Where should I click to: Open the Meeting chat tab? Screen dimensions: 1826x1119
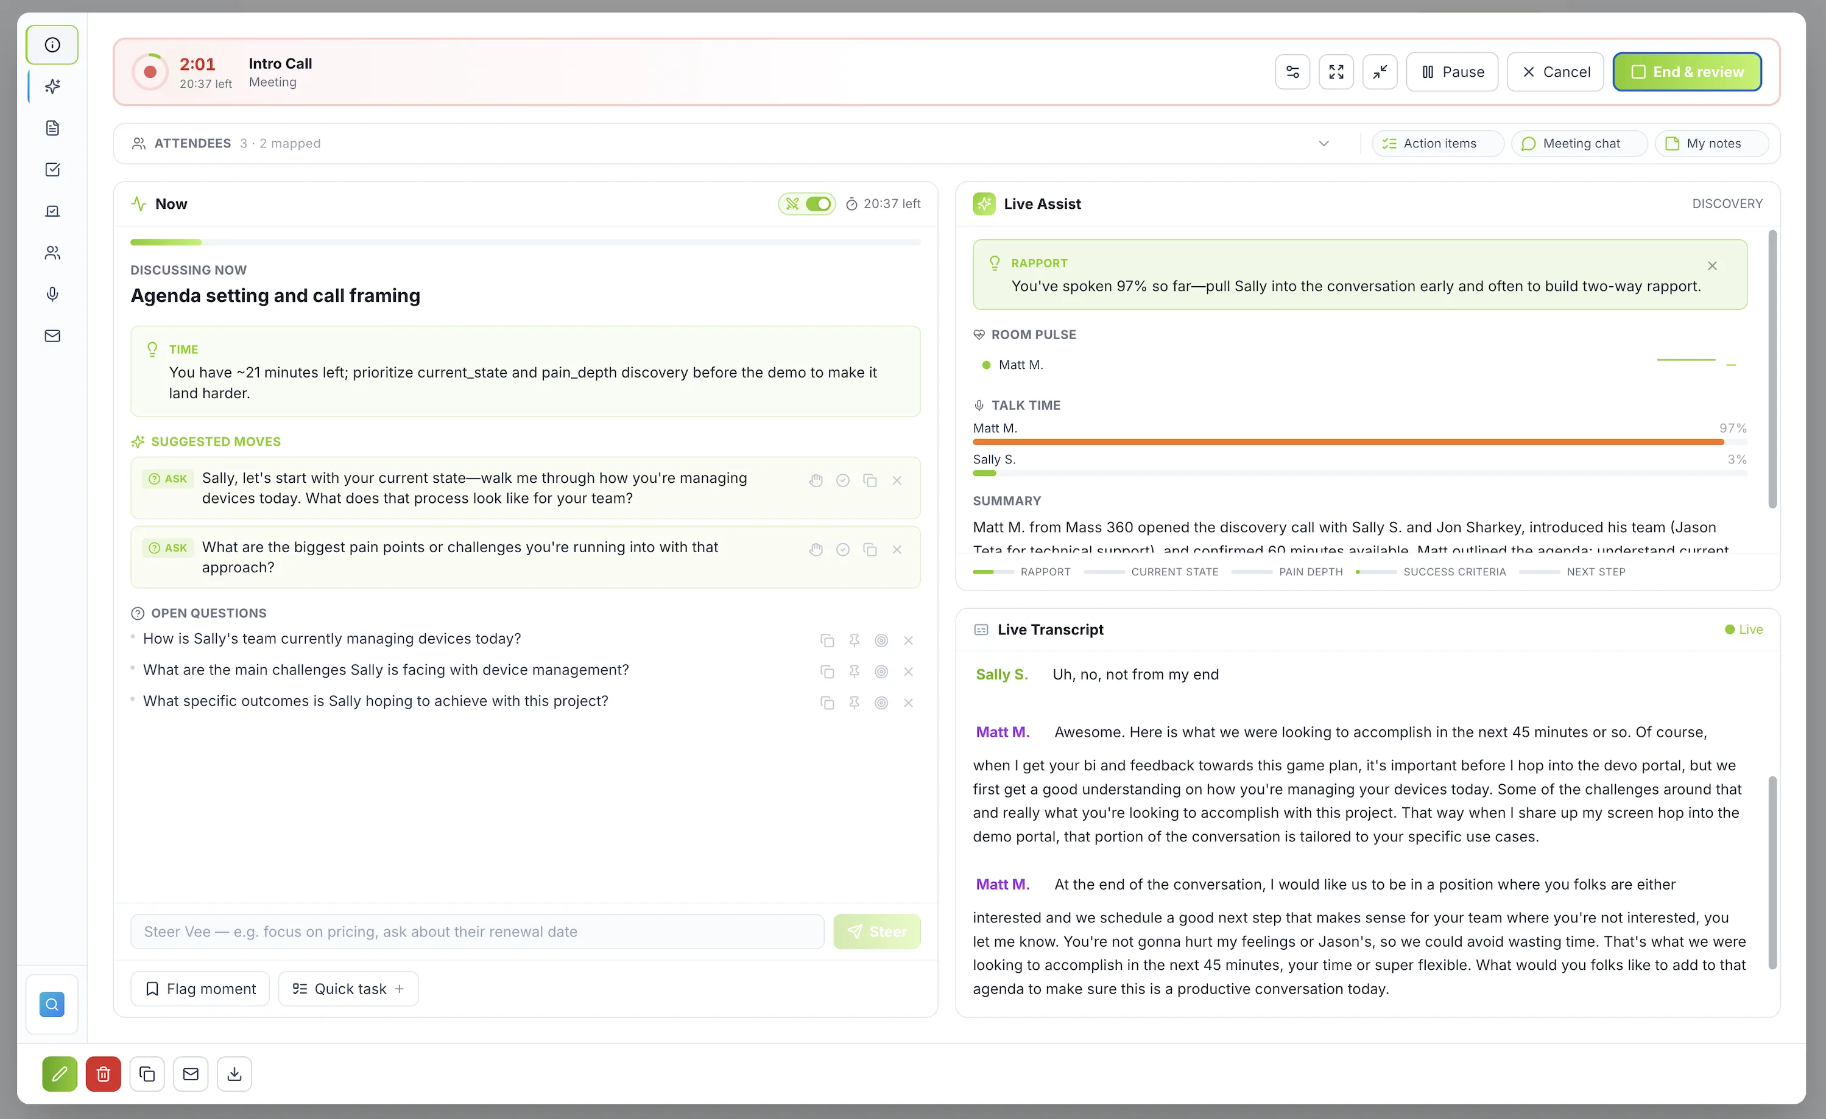tap(1579, 144)
